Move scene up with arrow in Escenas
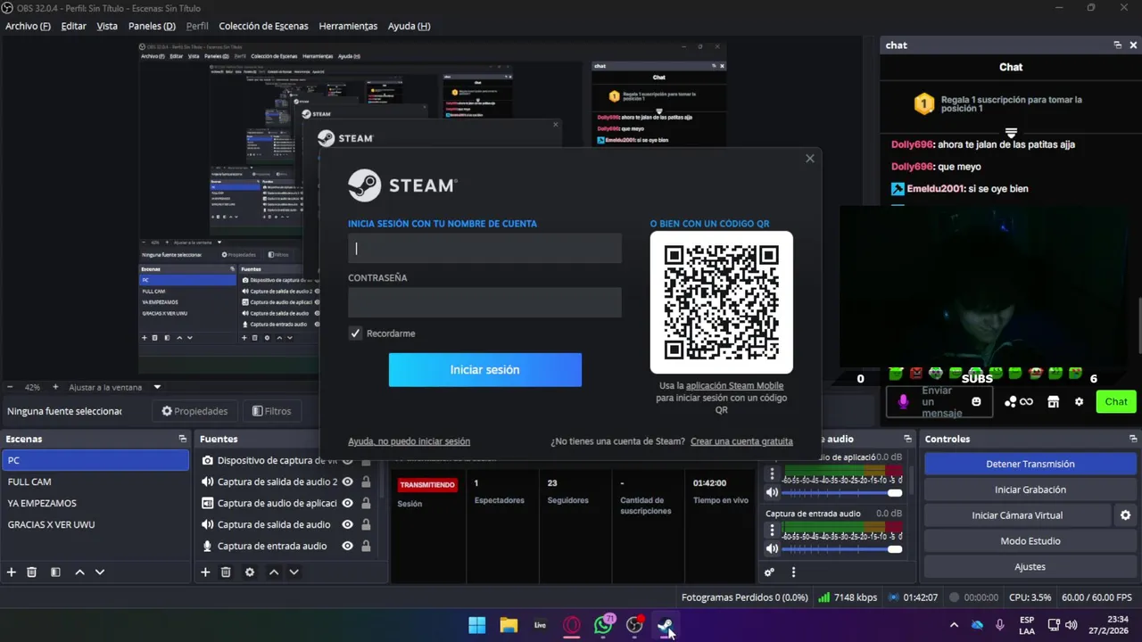This screenshot has width=1142, height=642. click(x=79, y=572)
